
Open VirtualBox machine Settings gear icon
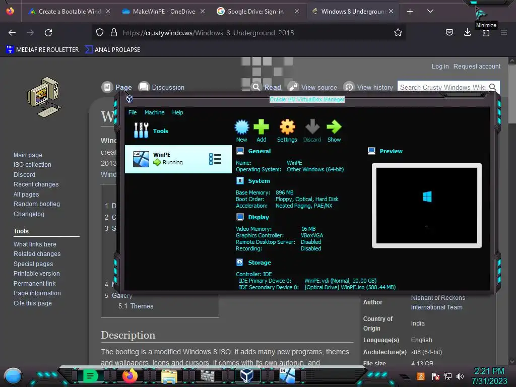[287, 127]
